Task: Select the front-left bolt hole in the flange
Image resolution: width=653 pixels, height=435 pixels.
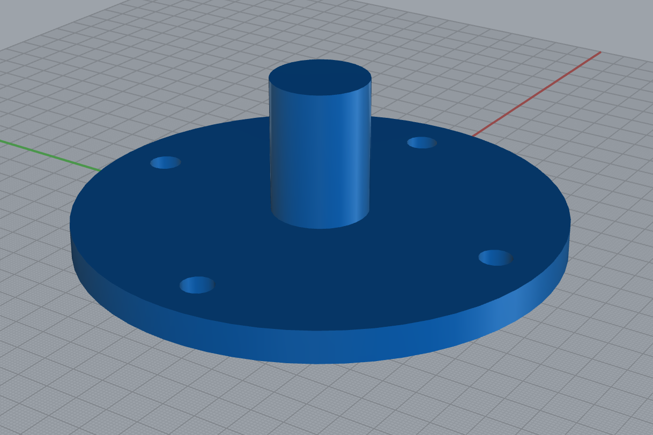Action: (197, 285)
